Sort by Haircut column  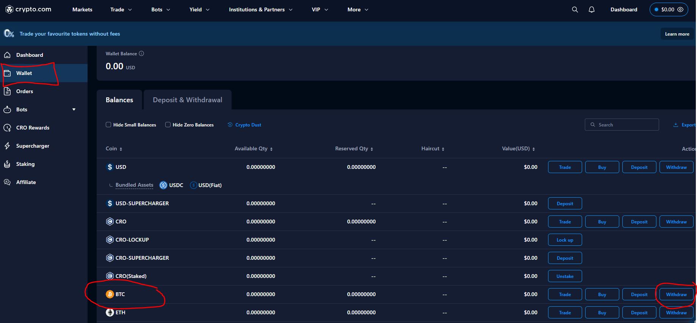[x=433, y=149]
